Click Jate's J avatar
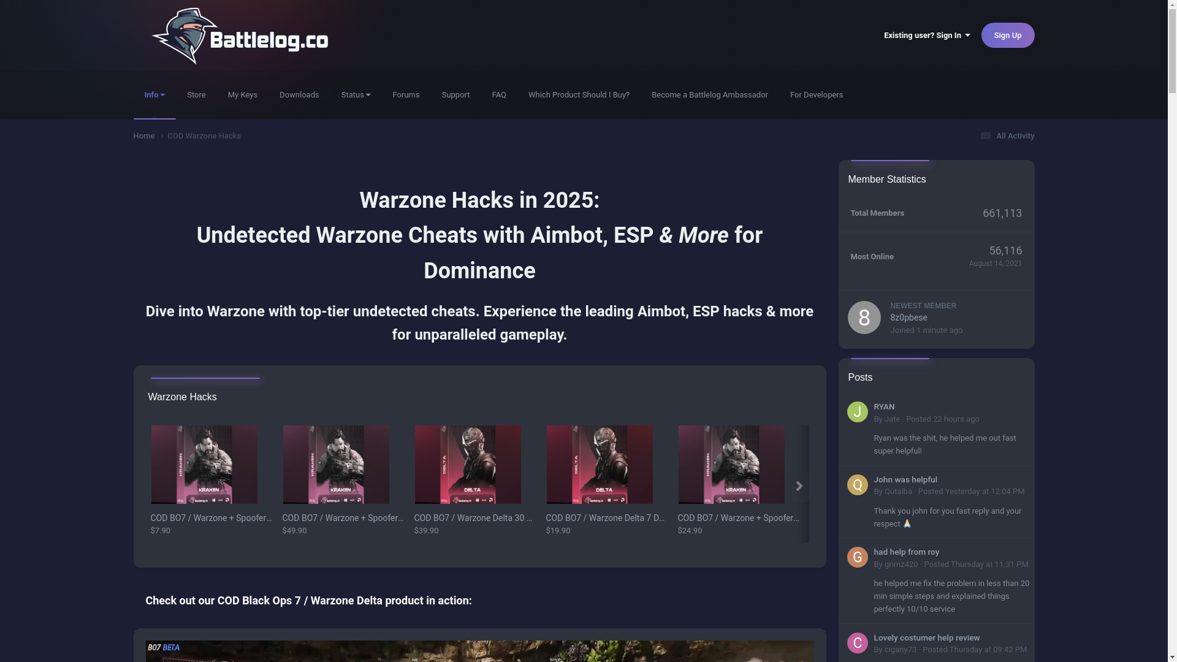Viewport: 1177px width, 662px height. click(857, 412)
